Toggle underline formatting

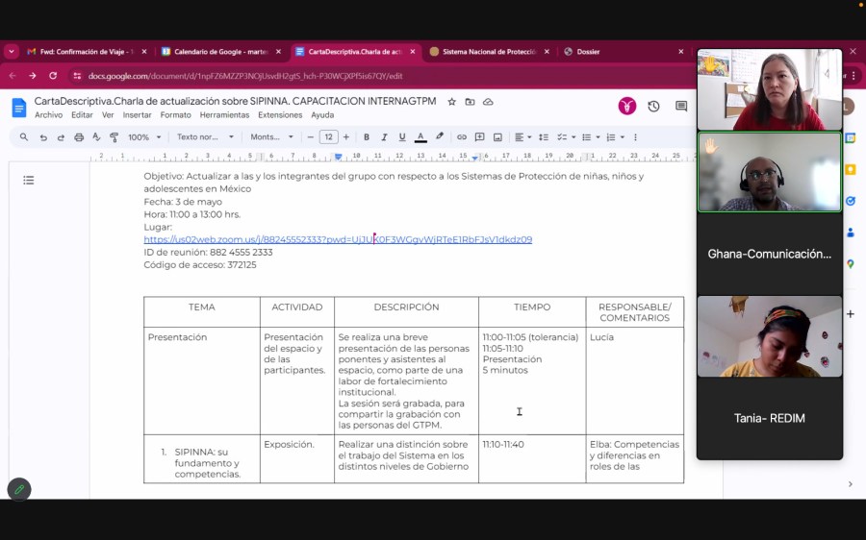click(402, 137)
